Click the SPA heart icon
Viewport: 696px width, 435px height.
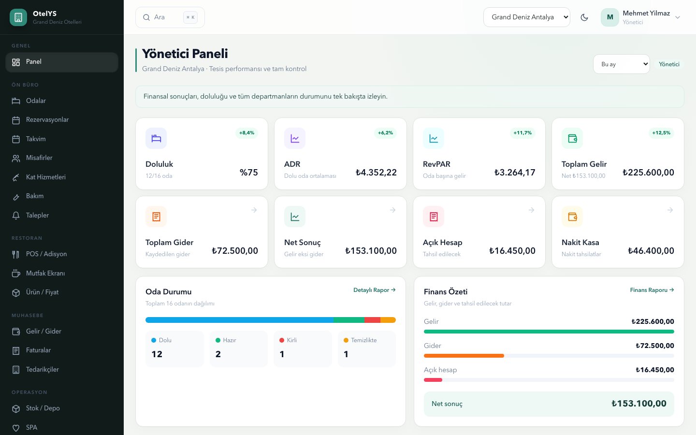(16, 428)
